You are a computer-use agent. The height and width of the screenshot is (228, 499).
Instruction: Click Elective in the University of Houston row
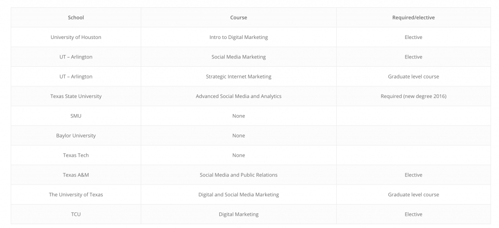(x=413, y=37)
